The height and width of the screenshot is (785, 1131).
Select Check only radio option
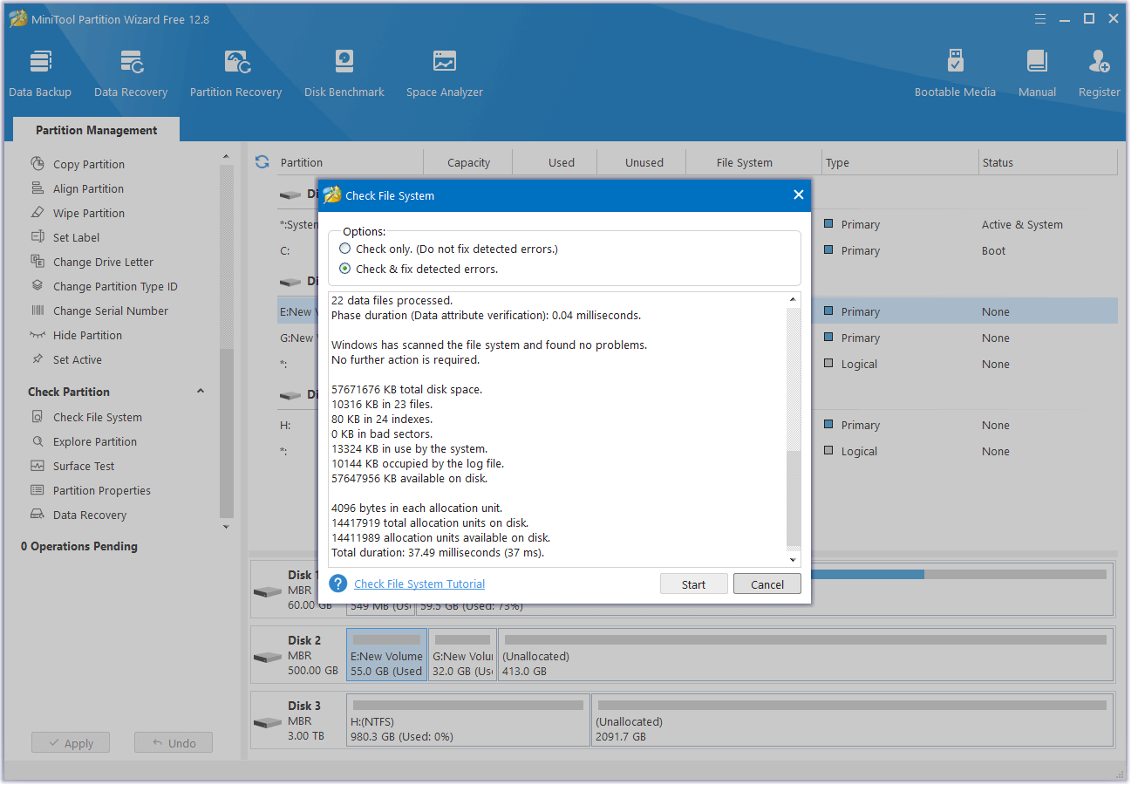[345, 249]
